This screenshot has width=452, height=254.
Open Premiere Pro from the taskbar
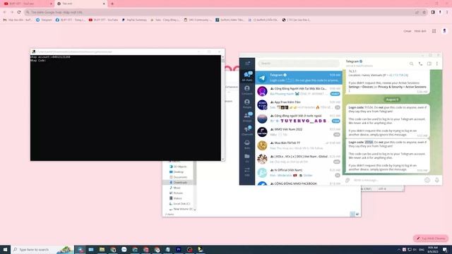coord(179,249)
